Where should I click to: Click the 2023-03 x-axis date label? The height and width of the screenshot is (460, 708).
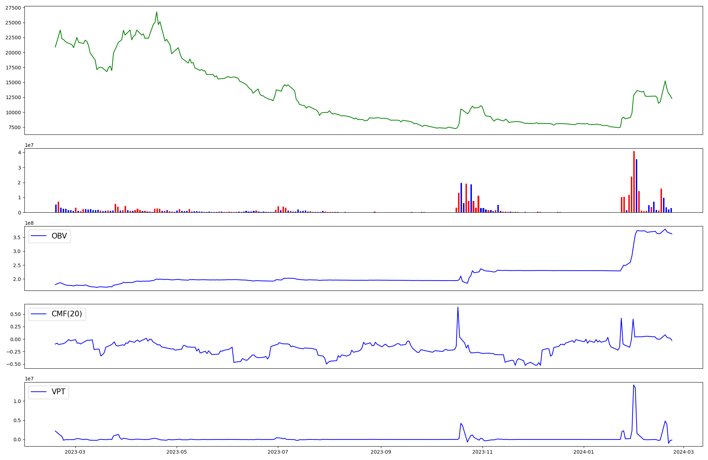75,452
